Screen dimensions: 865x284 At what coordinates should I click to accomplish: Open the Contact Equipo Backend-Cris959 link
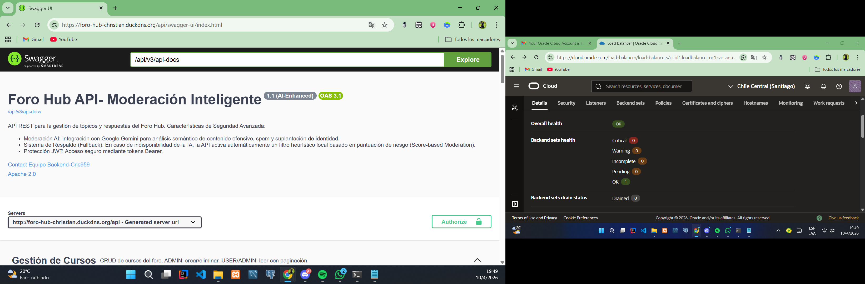(x=49, y=165)
